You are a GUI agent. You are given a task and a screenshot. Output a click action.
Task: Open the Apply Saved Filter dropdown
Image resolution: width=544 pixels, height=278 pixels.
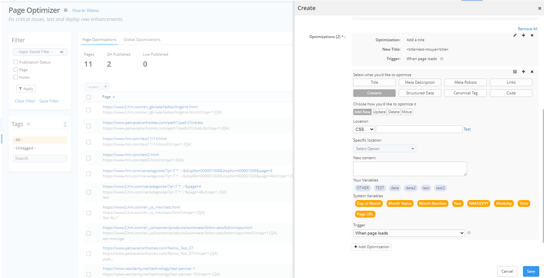point(40,52)
